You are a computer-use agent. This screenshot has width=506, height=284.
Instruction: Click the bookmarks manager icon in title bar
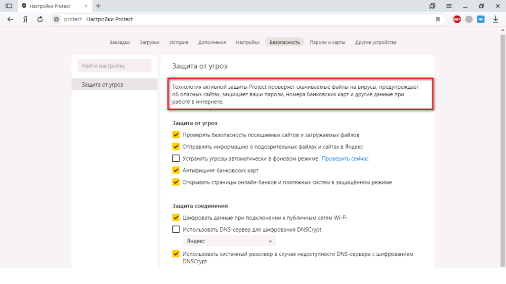click(x=432, y=6)
